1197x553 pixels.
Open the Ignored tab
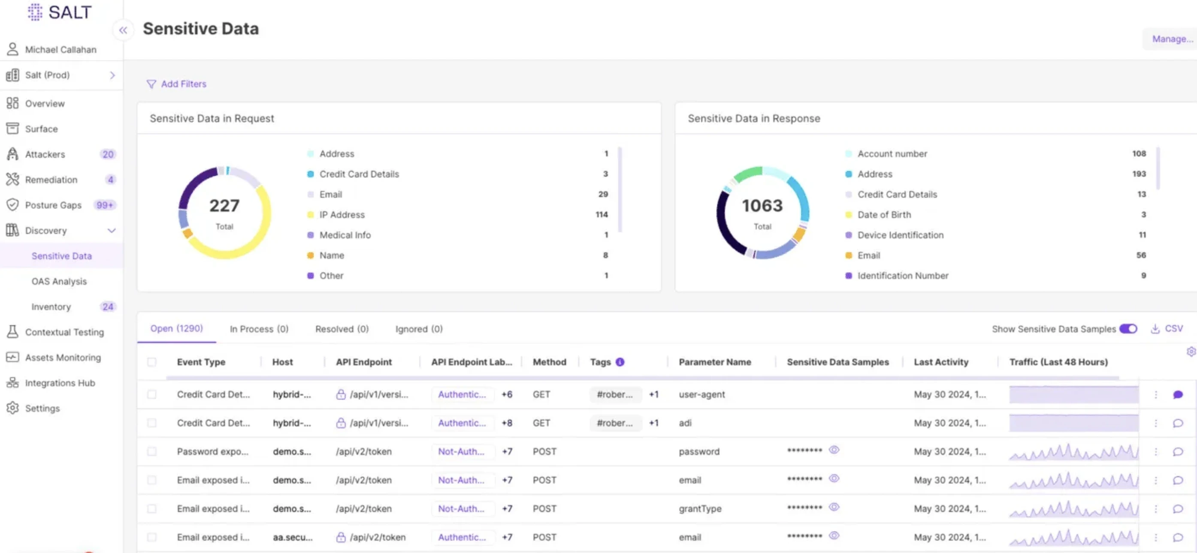[x=418, y=329]
